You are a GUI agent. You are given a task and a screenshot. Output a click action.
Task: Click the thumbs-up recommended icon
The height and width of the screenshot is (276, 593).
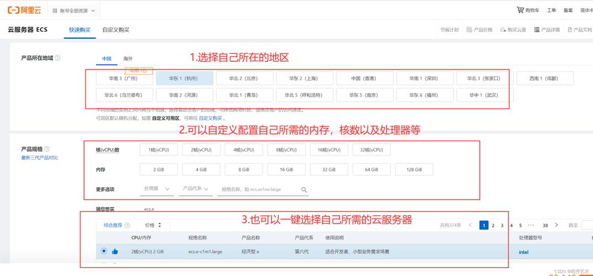(x=115, y=252)
